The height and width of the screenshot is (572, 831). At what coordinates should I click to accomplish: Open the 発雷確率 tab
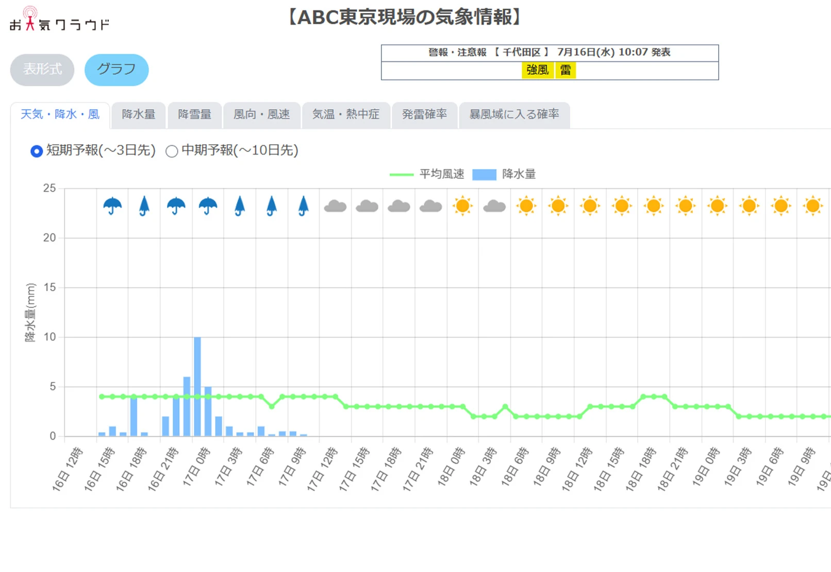click(x=424, y=114)
